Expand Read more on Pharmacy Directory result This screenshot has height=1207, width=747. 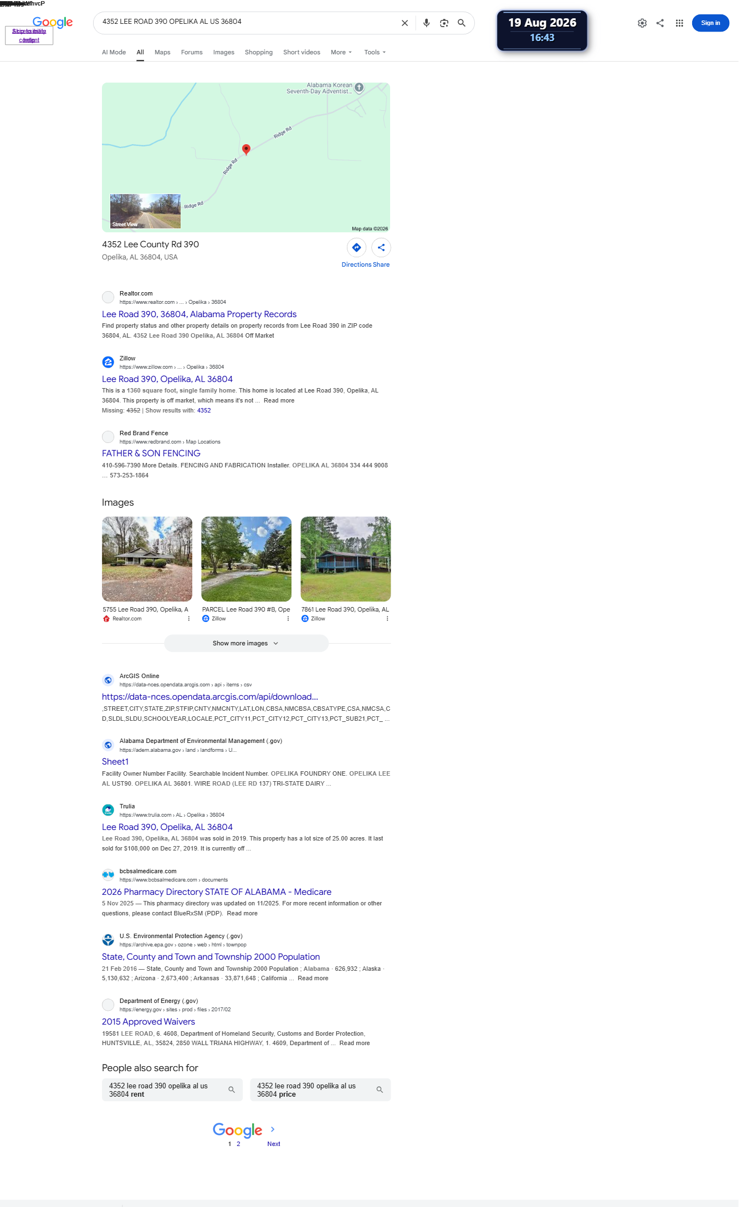coord(242,913)
